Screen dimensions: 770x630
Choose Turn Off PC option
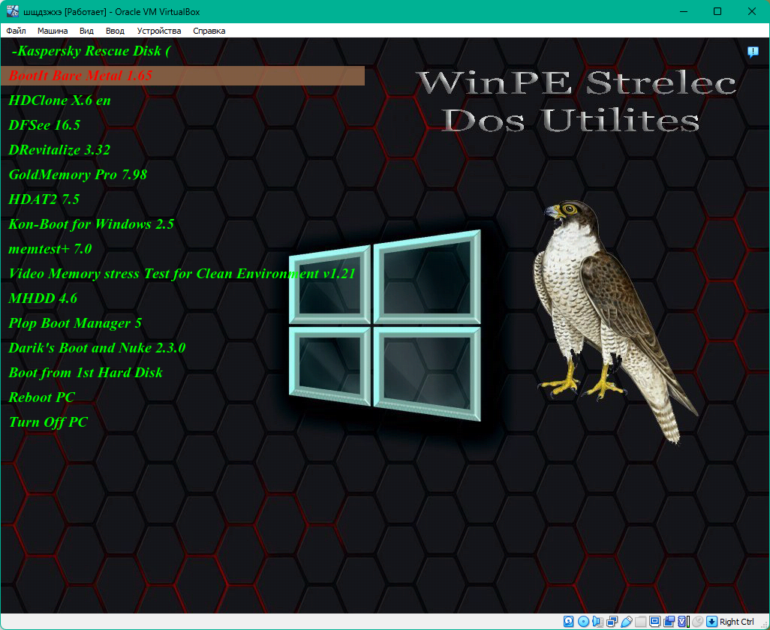[x=48, y=422]
